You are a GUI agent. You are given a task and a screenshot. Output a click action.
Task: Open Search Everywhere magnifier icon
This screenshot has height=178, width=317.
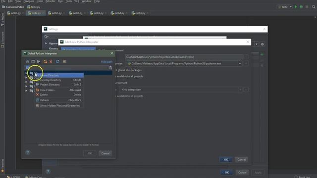coord(314,7)
